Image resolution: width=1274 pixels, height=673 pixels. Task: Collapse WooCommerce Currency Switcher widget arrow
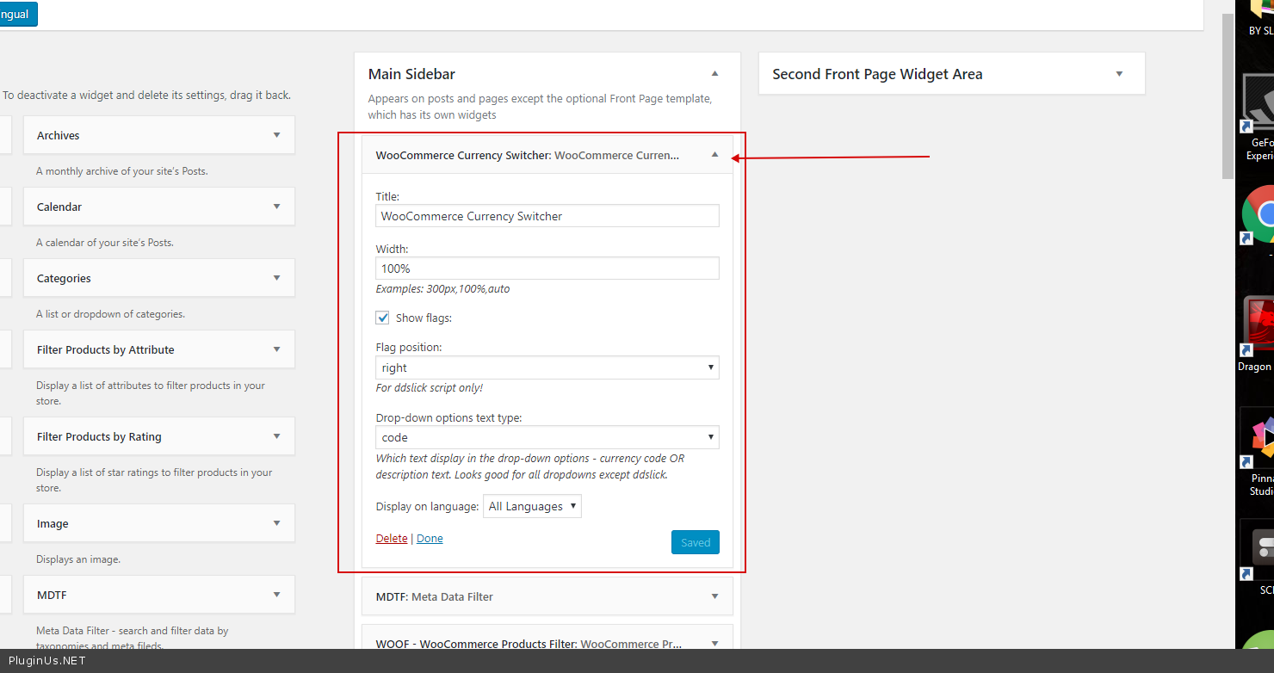click(x=714, y=155)
